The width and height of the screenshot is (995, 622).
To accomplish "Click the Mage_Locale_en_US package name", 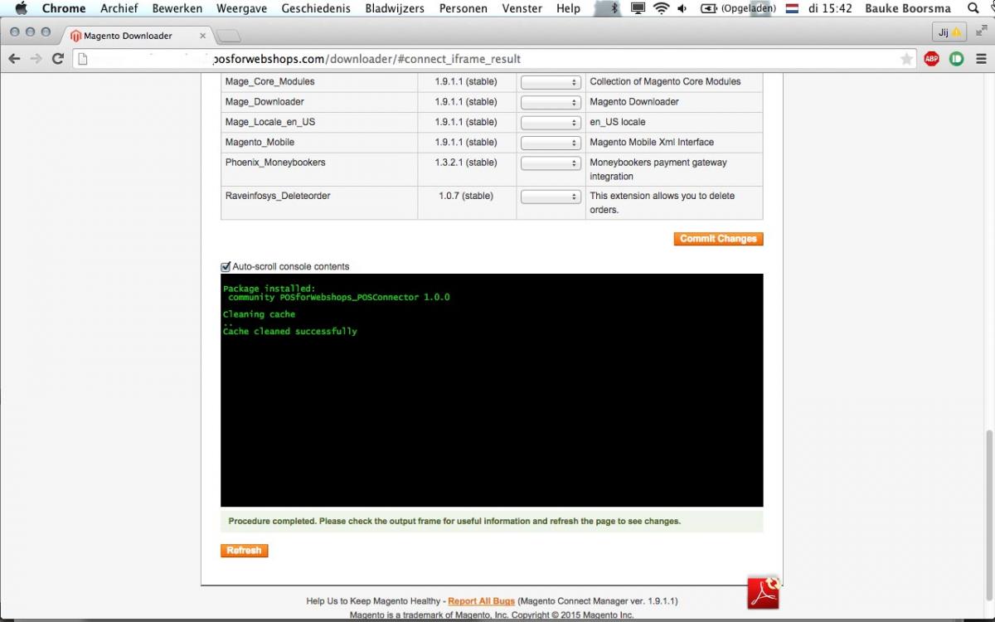I will [x=270, y=122].
